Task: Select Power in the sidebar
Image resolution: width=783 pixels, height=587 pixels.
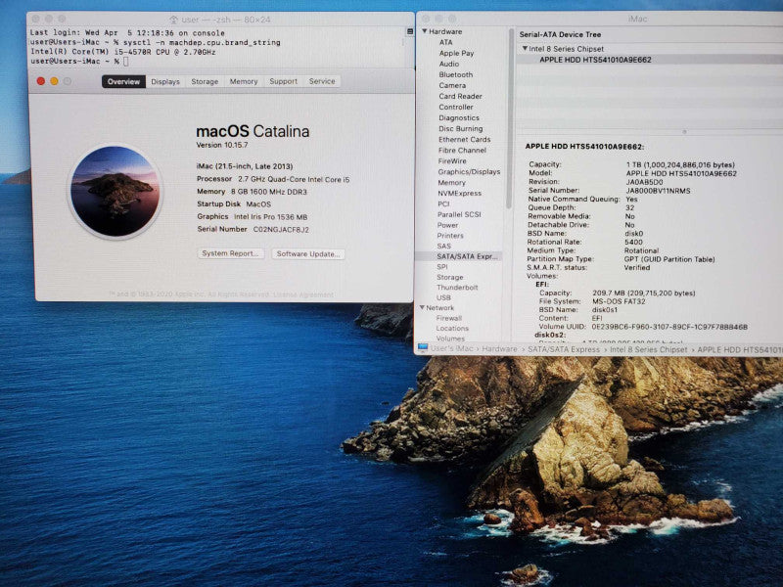Action: pos(447,225)
